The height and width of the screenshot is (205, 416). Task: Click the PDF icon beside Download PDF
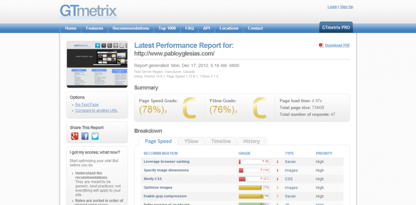(x=321, y=45)
